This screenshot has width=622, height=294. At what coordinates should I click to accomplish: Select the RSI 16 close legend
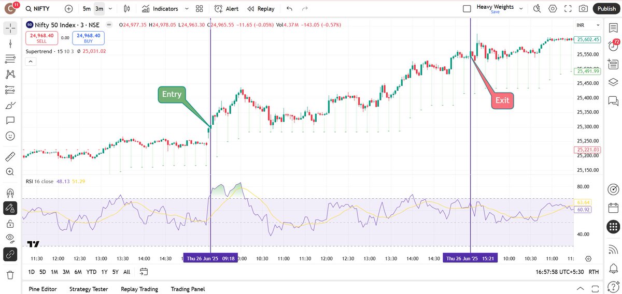coord(55,181)
